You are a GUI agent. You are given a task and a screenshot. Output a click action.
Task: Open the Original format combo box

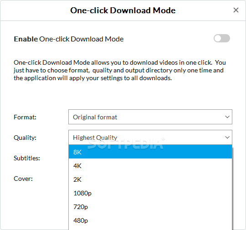click(x=150, y=117)
